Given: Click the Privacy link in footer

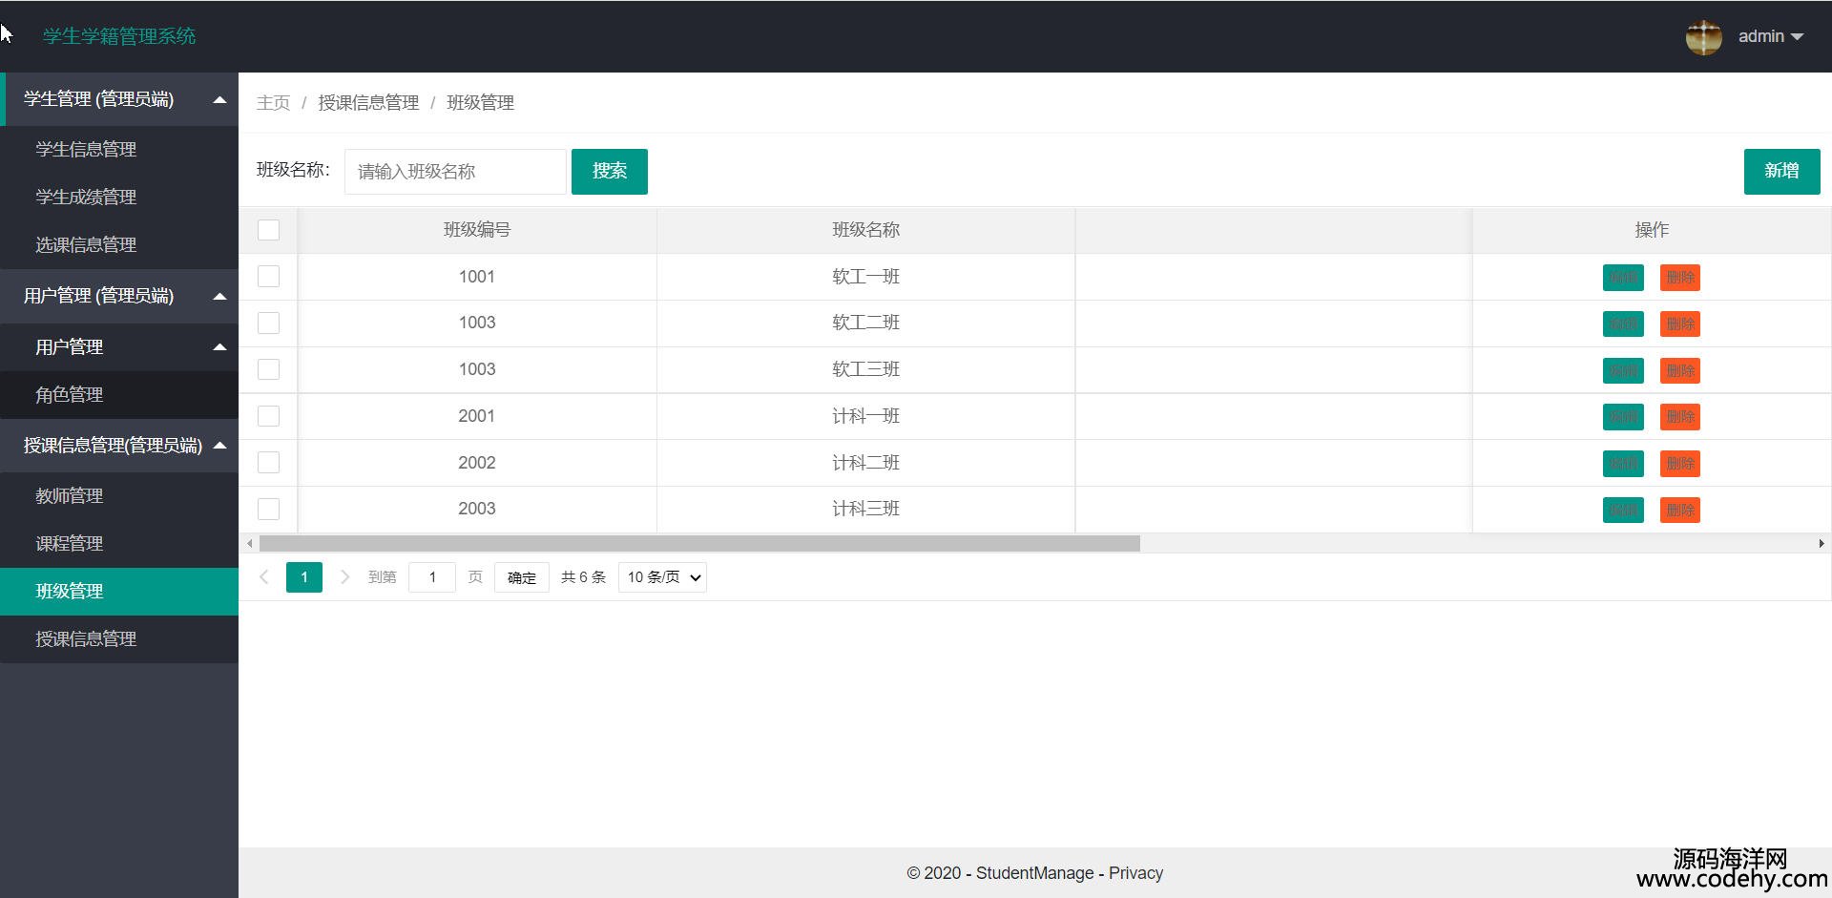Looking at the screenshot, I should tap(1135, 873).
